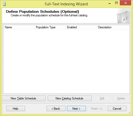Click the disabled Edit button
The width and height of the screenshot is (133, 116).
(102, 98)
